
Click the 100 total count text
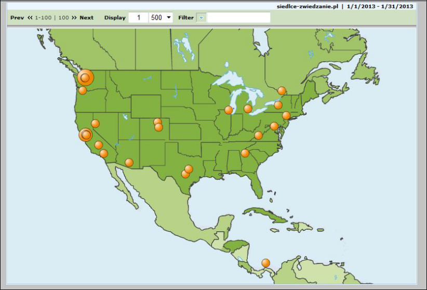(x=63, y=18)
